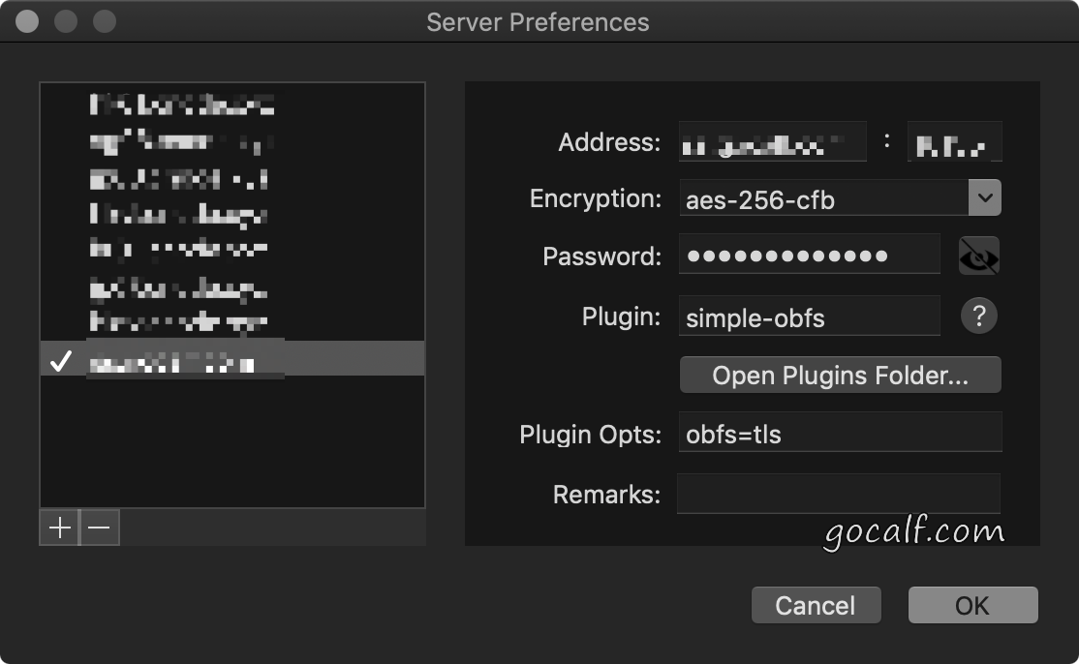Focus the port number field
The height and width of the screenshot is (664, 1079).
point(954,141)
